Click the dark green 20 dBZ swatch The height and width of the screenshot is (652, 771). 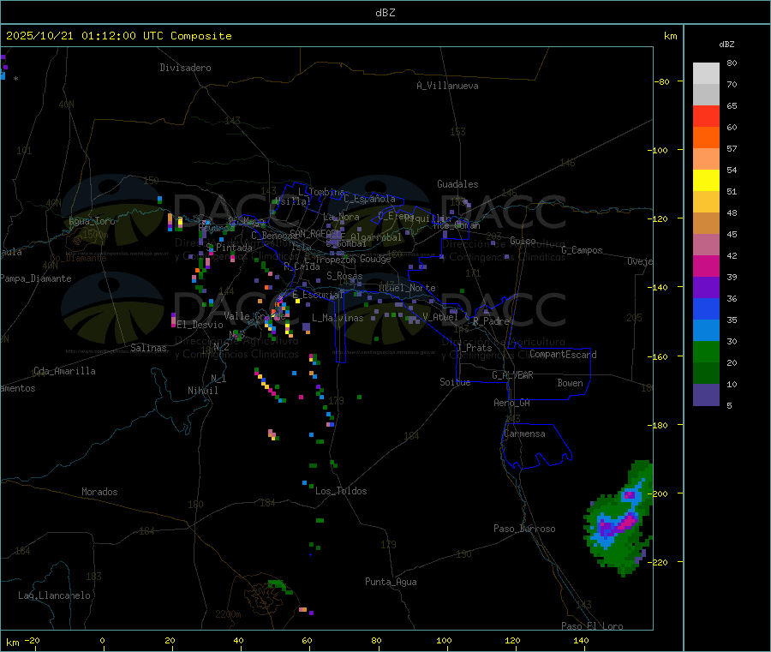(706, 374)
